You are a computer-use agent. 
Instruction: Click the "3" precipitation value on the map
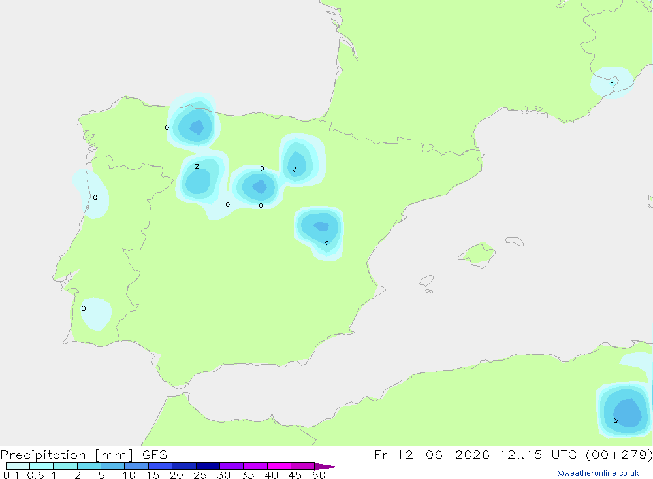295,169
